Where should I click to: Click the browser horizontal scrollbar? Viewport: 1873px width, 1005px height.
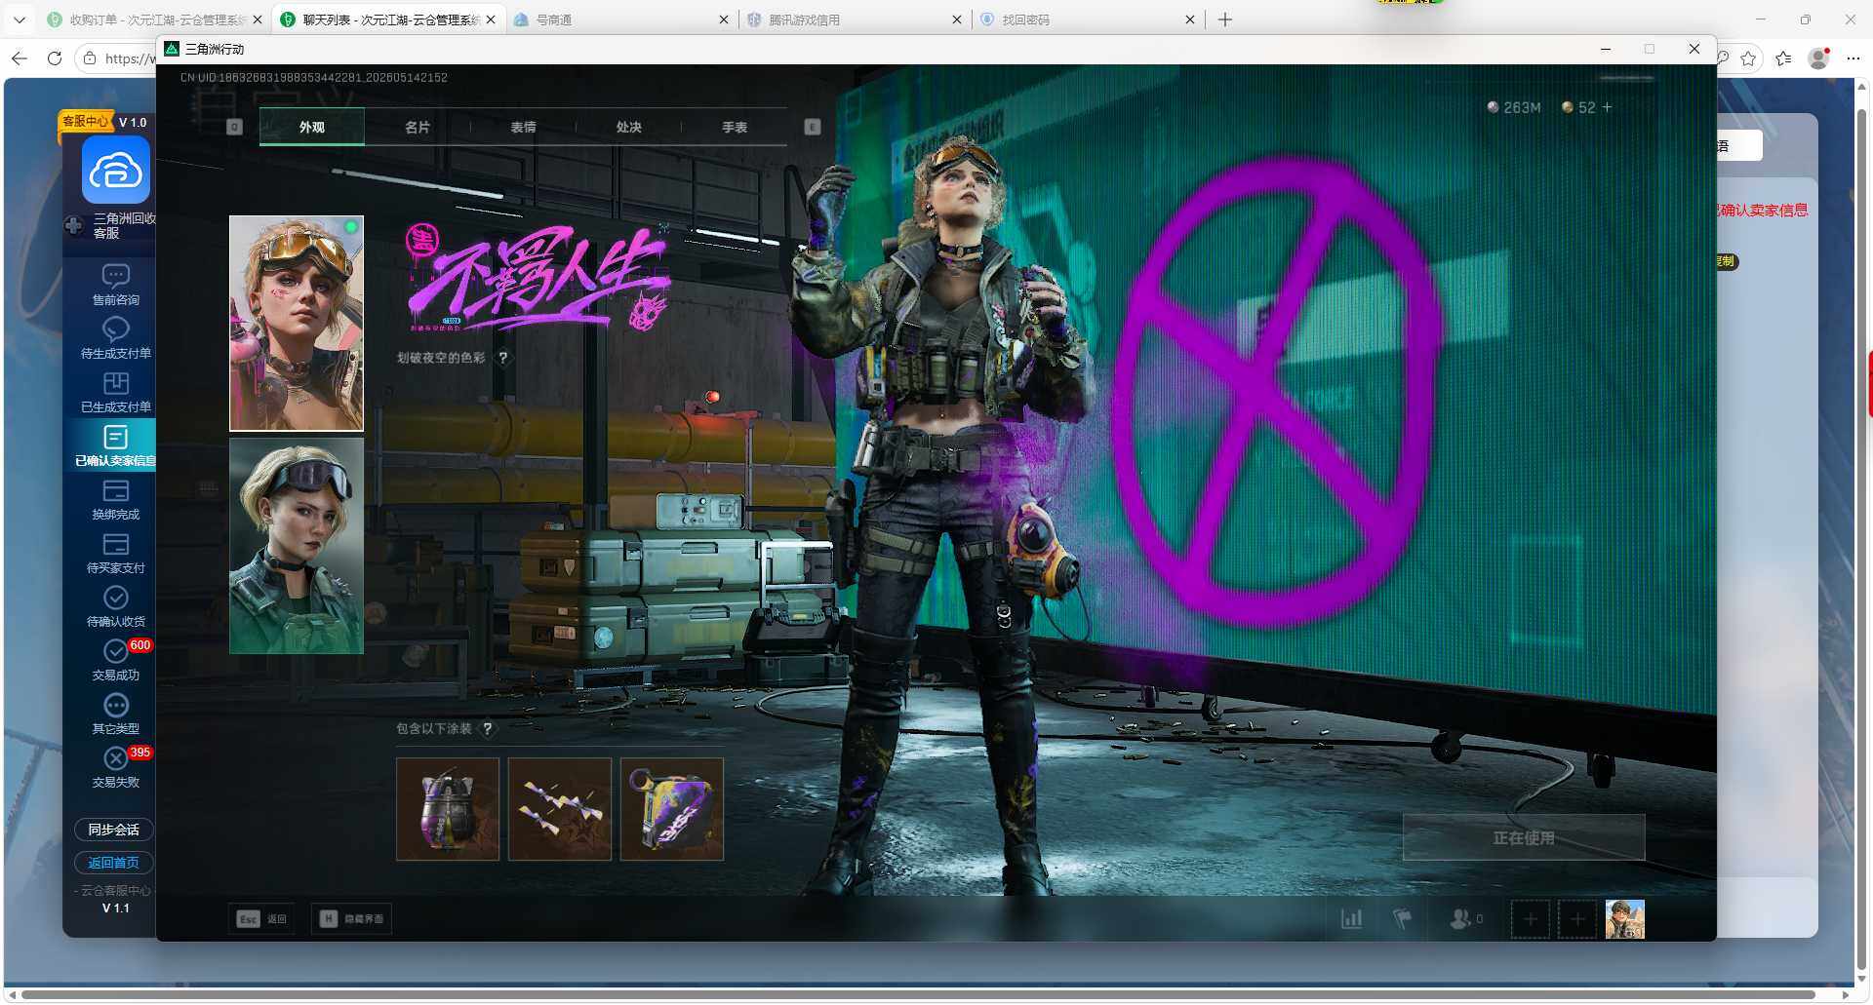[918, 994]
